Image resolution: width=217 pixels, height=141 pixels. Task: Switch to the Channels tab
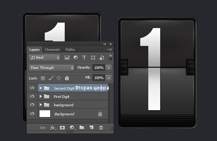[52, 50]
